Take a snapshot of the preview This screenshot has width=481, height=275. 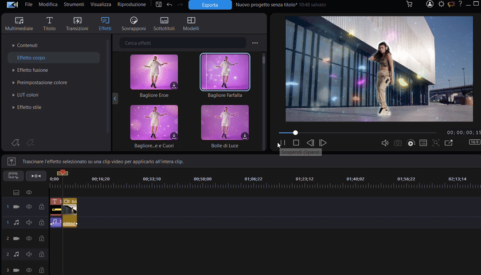(x=397, y=143)
